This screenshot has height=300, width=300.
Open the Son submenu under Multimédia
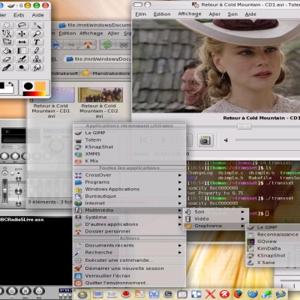(x=216, y=212)
